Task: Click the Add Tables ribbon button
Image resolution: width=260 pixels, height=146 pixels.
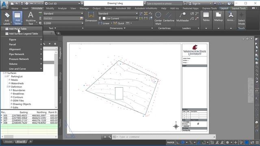Action: 17,18
